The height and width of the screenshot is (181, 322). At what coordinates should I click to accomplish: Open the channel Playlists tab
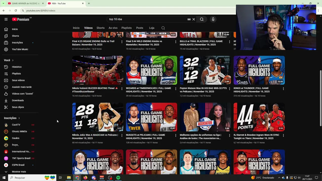(127, 28)
